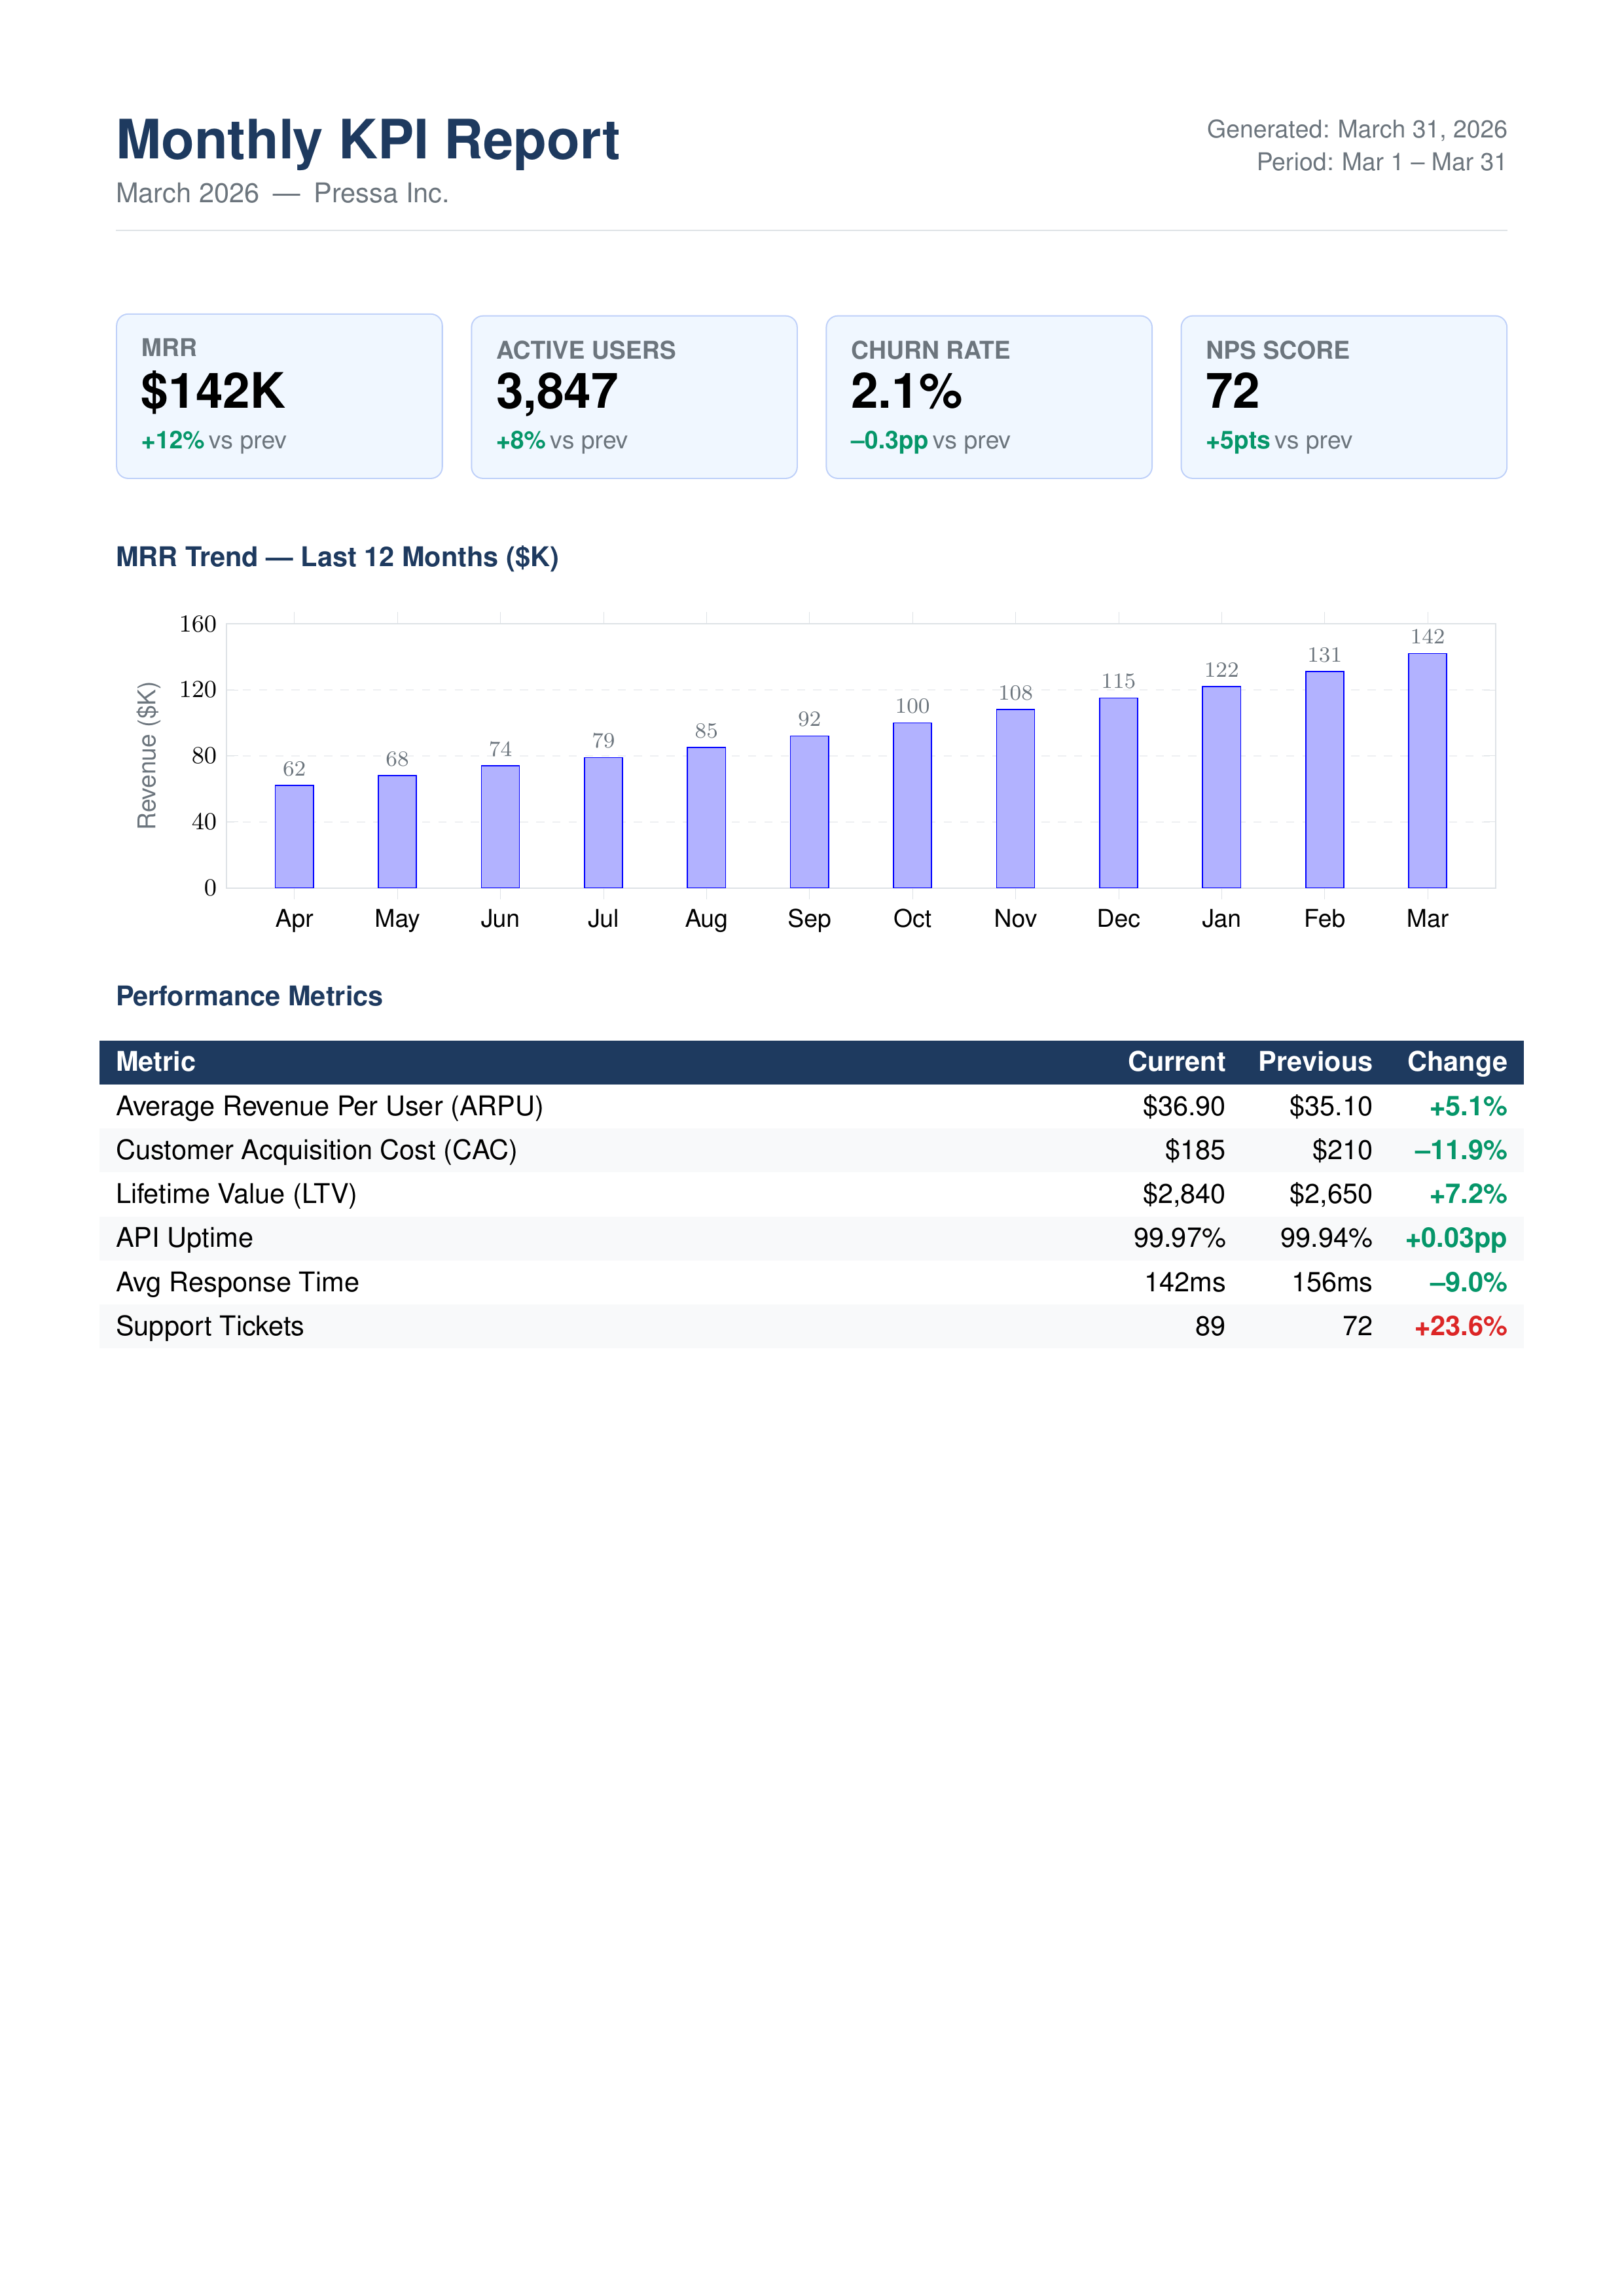
Task: Select the 'March 2026 — Pressa Inc.' subtitle
Action: pyautogui.click(x=282, y=193)
